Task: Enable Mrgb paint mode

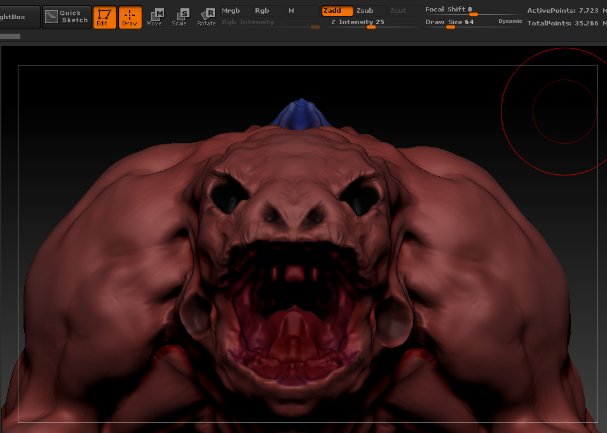Action: pyautogui.click(x=235, y=11)
